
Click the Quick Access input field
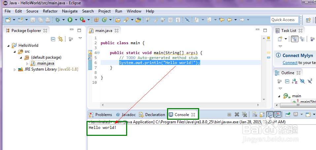(x=284, y=20)
